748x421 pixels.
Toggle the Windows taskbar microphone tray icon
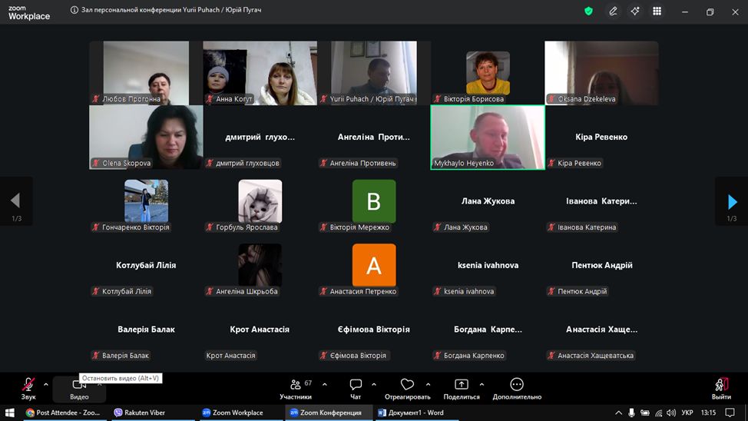(631, 413)
